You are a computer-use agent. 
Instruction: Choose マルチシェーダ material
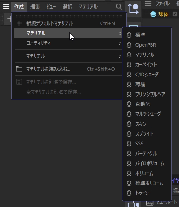tap(147, 114)
